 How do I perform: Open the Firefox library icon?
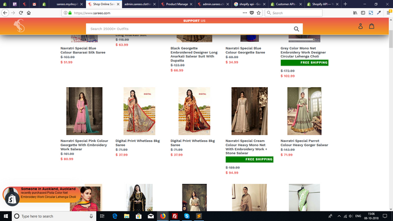[355, 13]
